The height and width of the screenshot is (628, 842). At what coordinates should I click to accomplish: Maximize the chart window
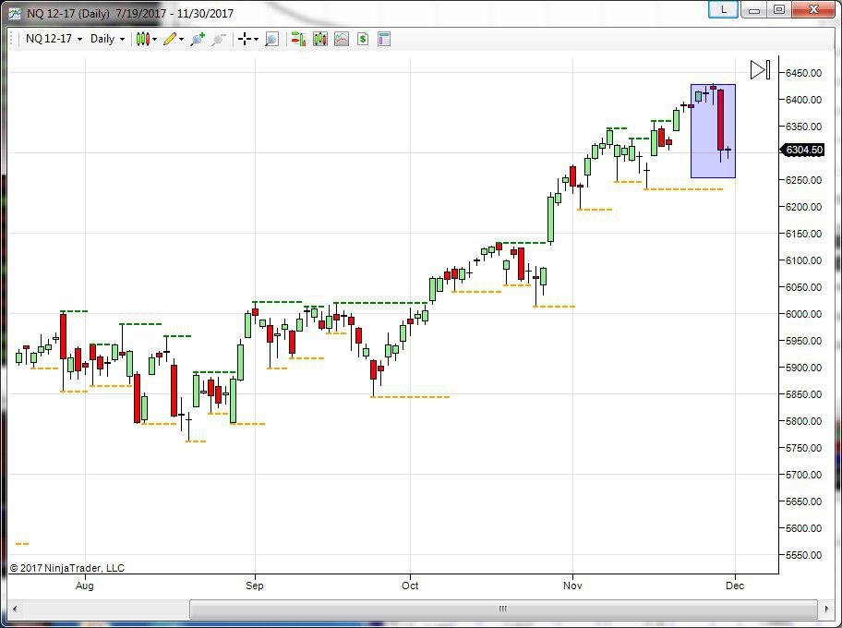point(779,9)
